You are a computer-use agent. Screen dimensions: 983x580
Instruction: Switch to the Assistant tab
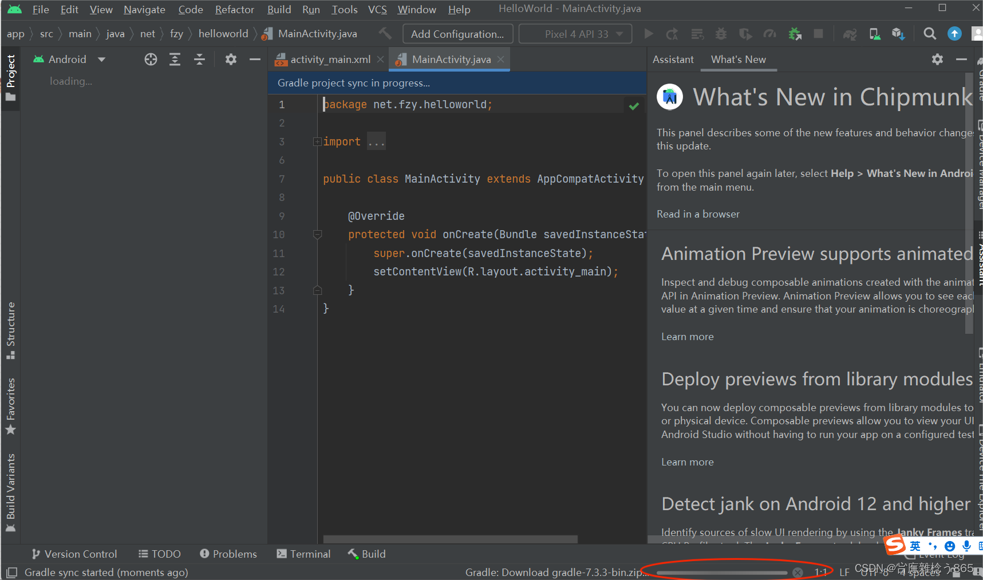tap(673, 59)
